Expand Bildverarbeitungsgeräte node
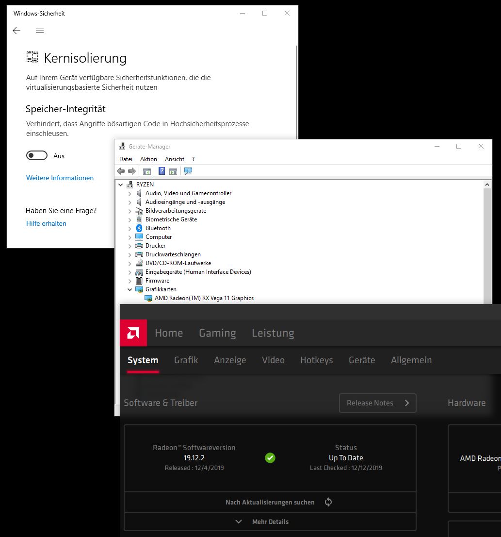The height and width of the screenshot is (537, 501). point(129,211)
